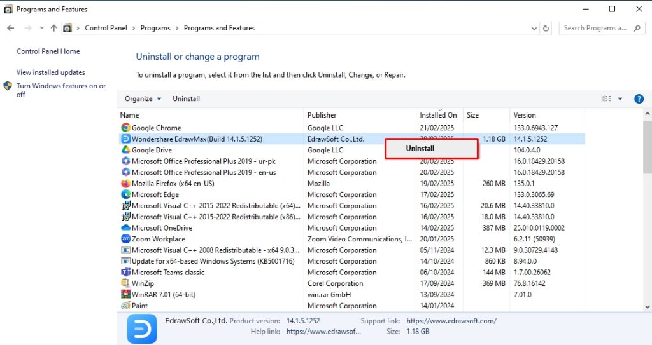The width and height of the screenshot is (652, 345).
Task: Expand the chevron after Programs breadcrumb
Action: [177, 28]
